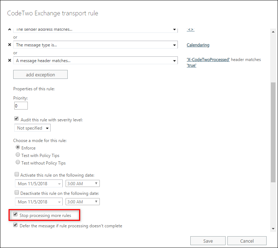Click the 'true' value link
278x248 pixels.
pos(191,65)
